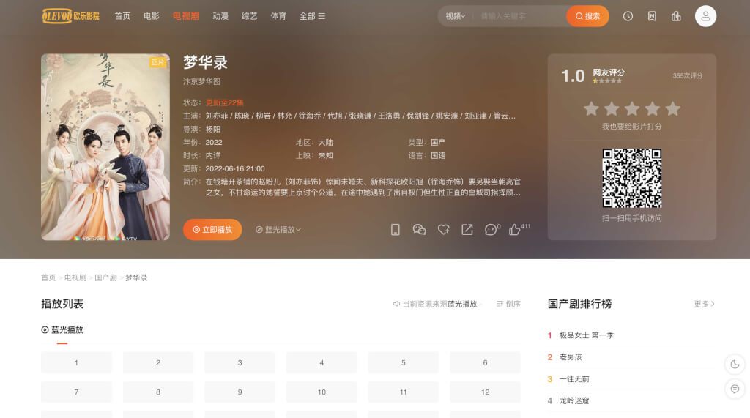Play episode 6
This screenshot has width=750, height=418.
coord(485,362)
